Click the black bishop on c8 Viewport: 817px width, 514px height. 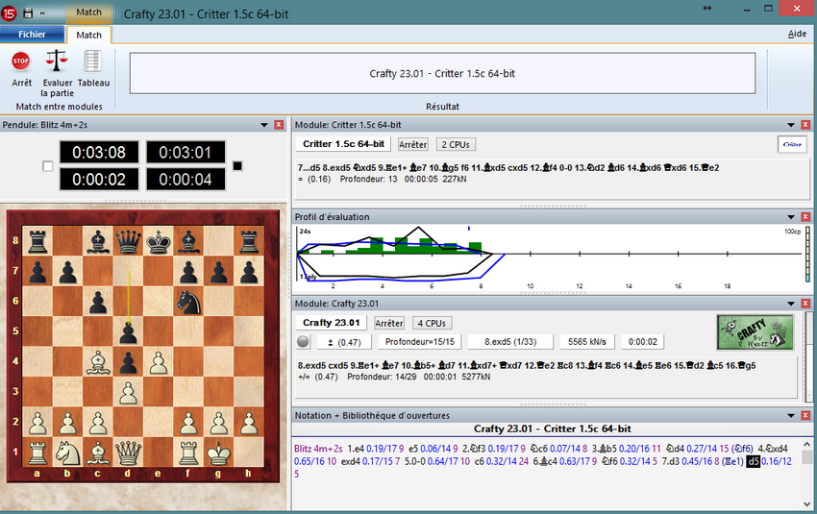click(97, 241)
